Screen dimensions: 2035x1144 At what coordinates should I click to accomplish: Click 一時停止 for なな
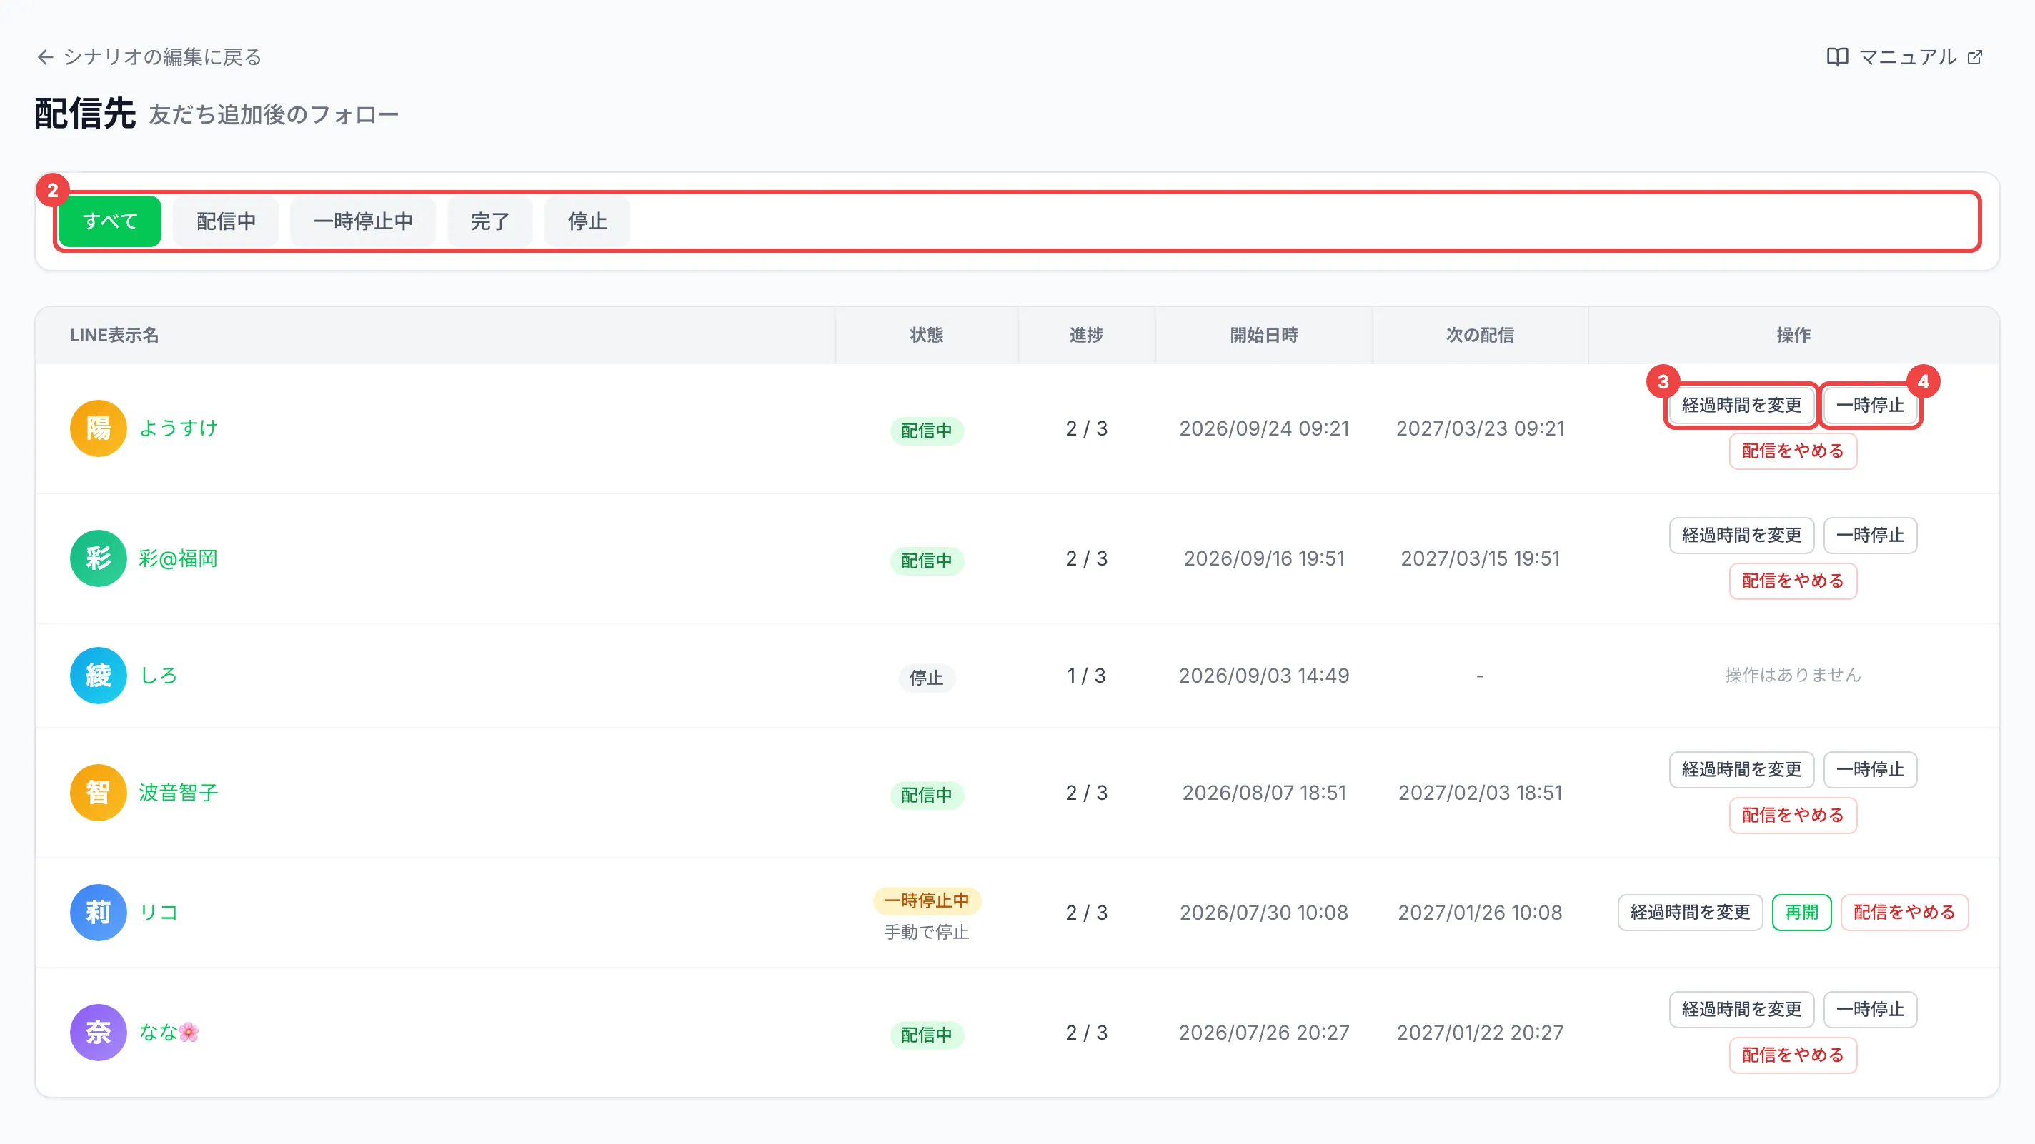pyautogui.click(x=1870, y=1009)
